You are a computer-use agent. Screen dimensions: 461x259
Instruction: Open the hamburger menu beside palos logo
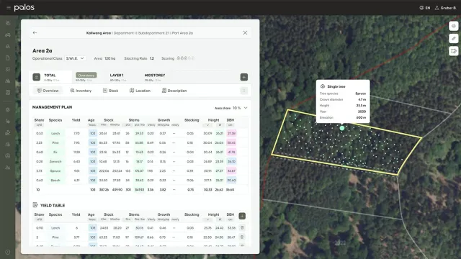tap(9, 8)
